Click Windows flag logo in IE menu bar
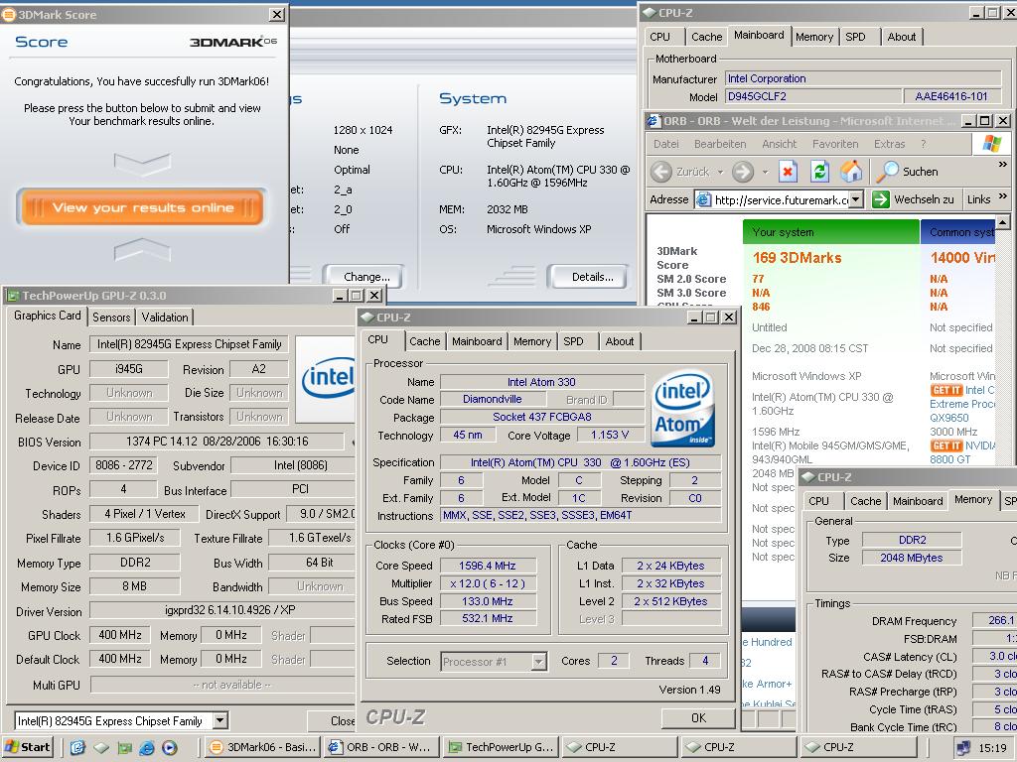Image resolution: width=1017 pixels, height=762 pixels. pos(991,144)
